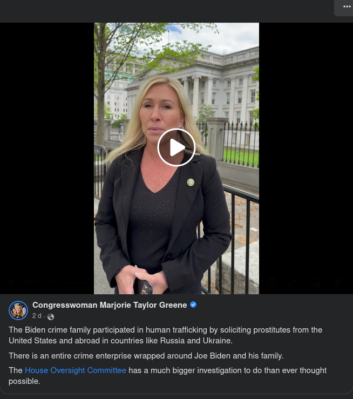Open Marjorie Taylor Greene's profile picture
Screen dimensions: 353x399
[x=18, y=310]
